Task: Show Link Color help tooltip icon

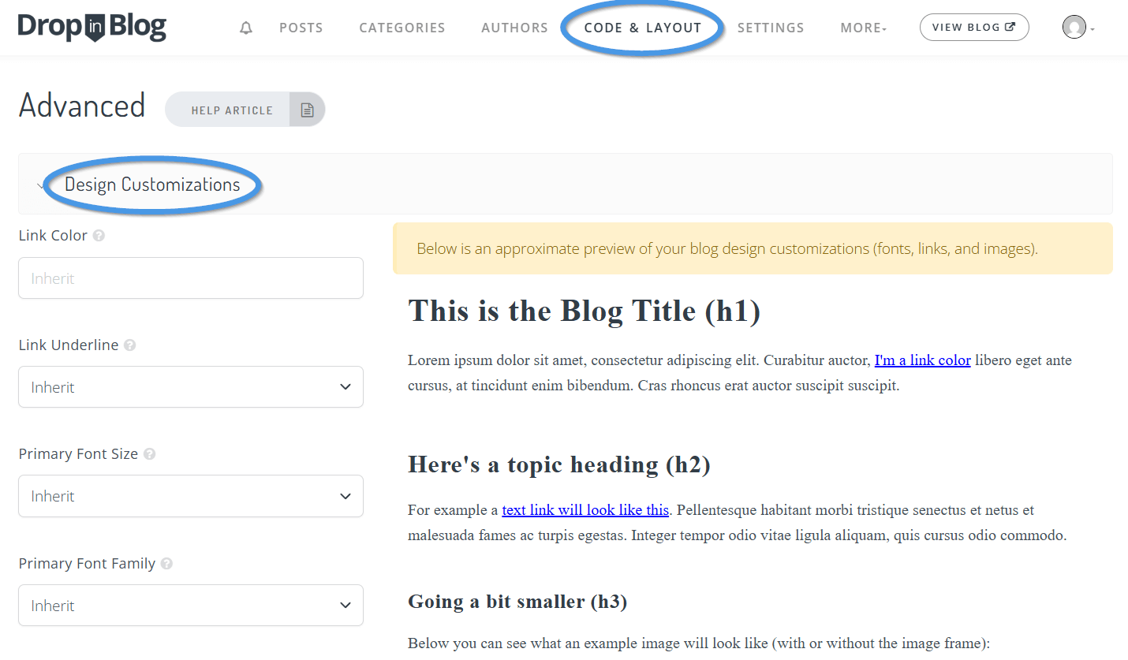Action: click(x=99, y=236)
